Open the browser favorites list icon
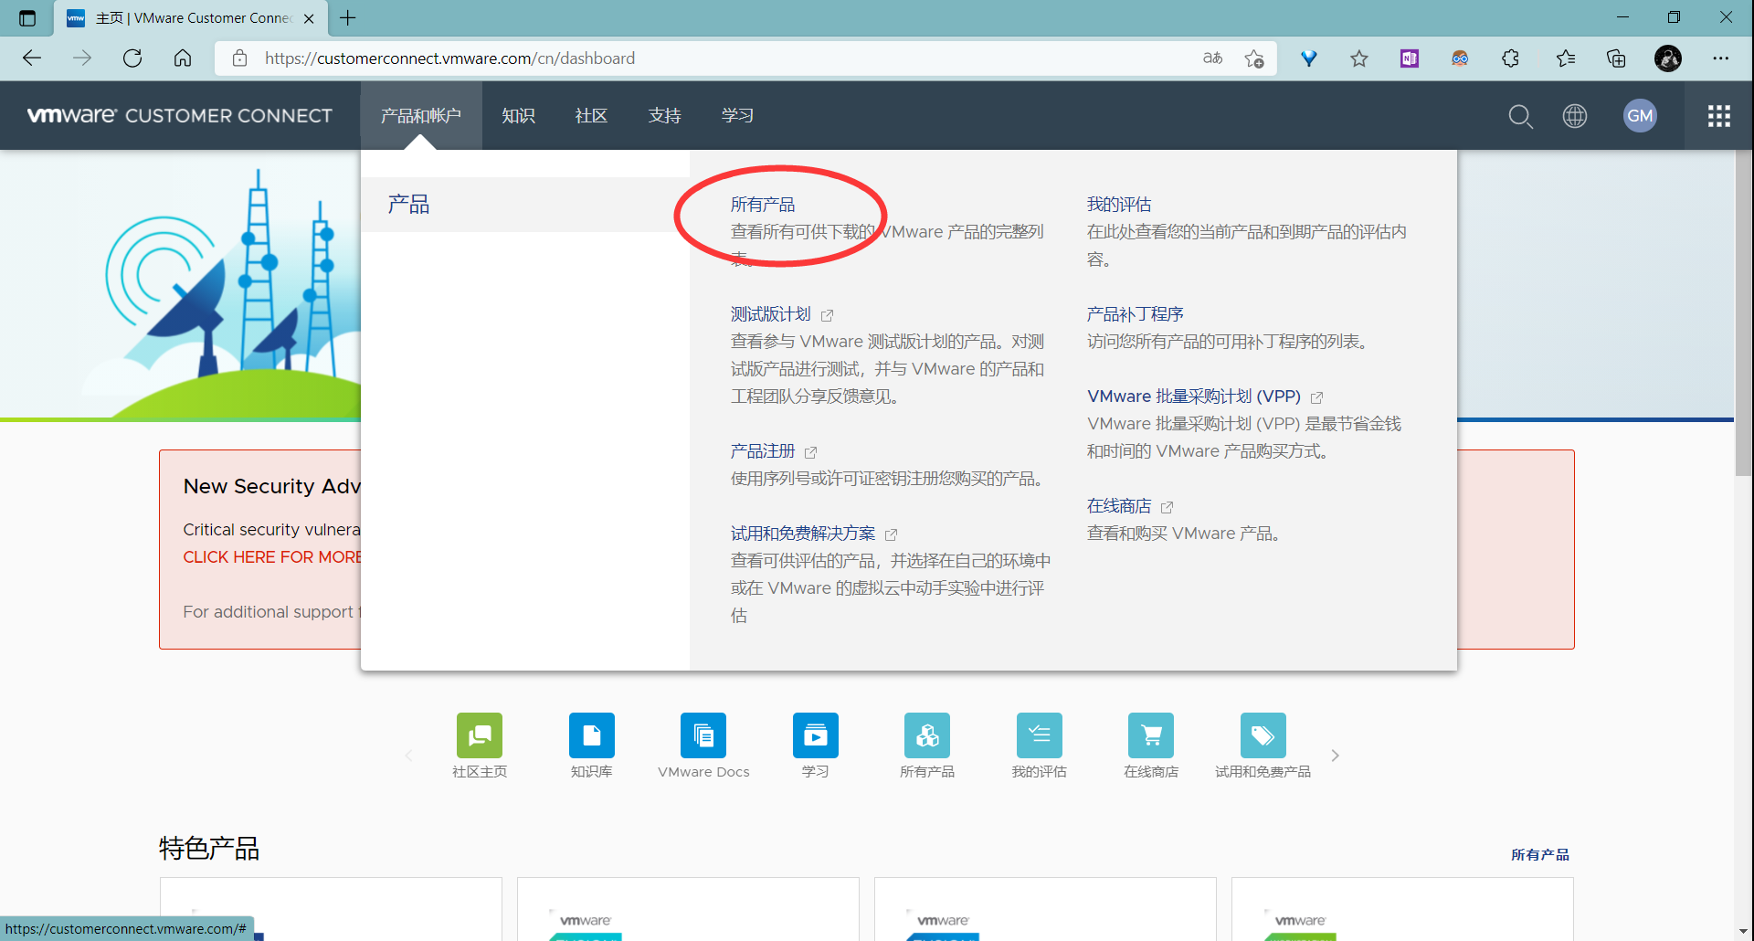 coord(1566,58)
